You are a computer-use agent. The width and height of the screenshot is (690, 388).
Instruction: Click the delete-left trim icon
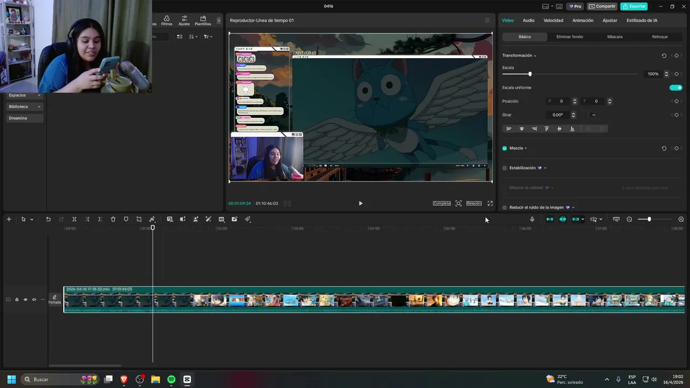click(x=87, y=219)
